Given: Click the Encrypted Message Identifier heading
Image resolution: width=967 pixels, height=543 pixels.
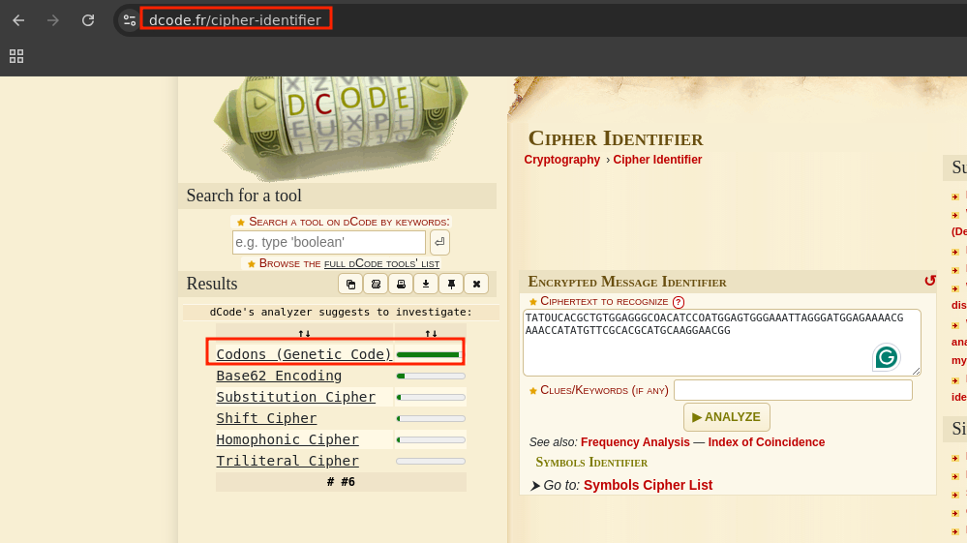Looking at the screenshot, I should click(627, 282).
